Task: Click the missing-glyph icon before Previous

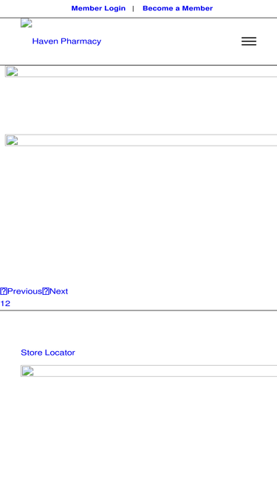Action: coord(4,291)
